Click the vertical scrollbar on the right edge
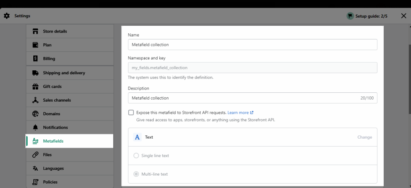This screenshot has width=411, height=188. pyautogui.click(x=410, y=79)
